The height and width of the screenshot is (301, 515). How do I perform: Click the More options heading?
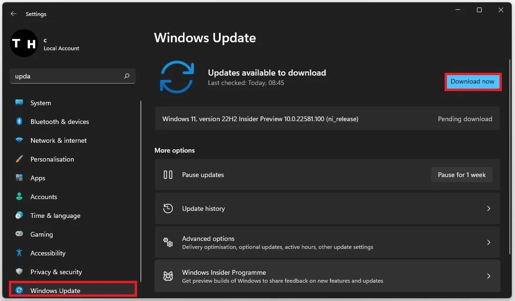click(x=174, y=150)
